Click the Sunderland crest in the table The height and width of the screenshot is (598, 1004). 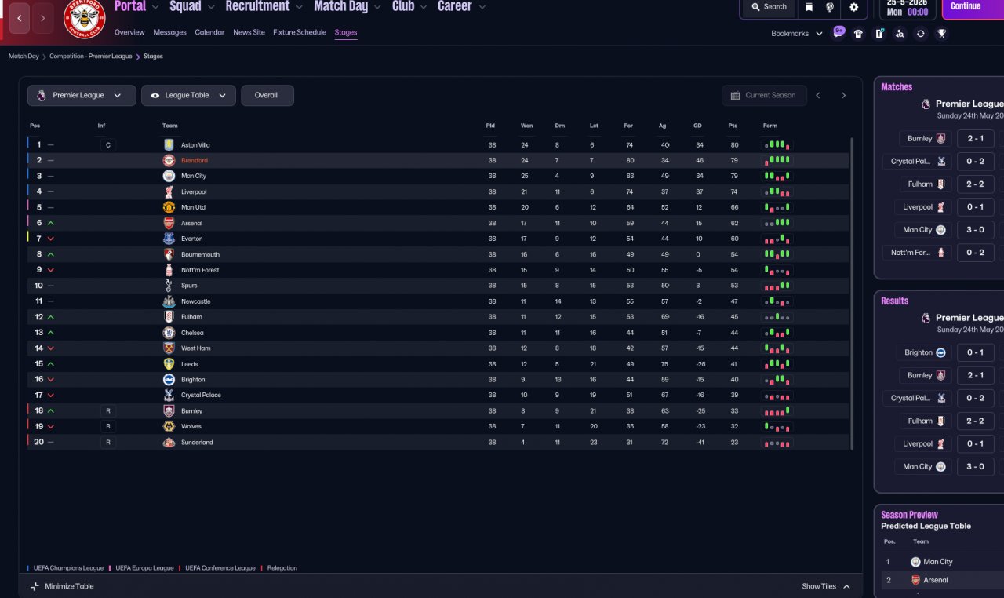(169, 442)
